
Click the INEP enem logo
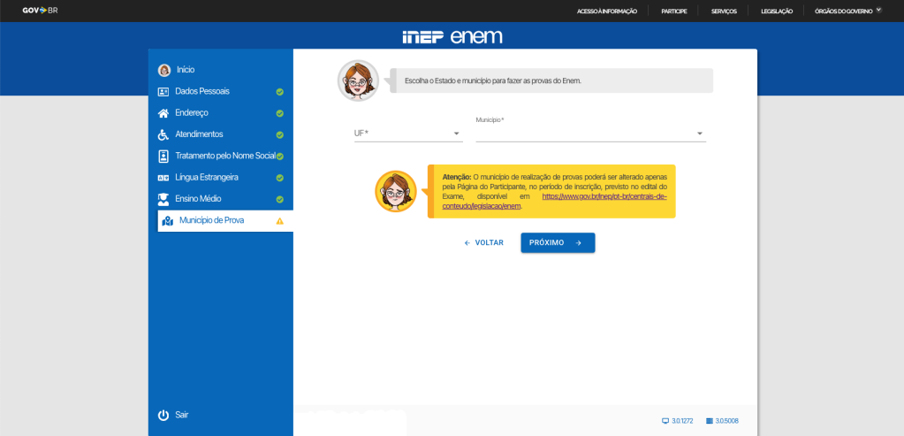pos(452,37)
